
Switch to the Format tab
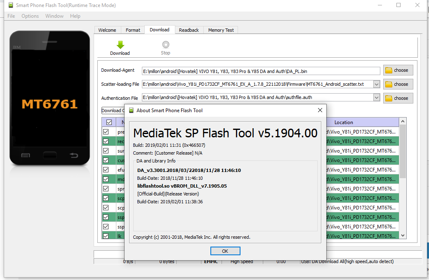(x=133, y=30)
